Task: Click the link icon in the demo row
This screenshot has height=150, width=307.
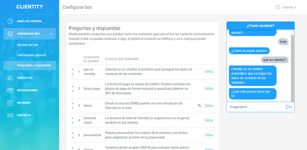Action: pyautogui.click(x=199, y=106)
